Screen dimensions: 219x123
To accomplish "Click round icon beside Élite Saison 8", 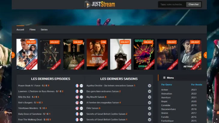I will click(150, 108).
